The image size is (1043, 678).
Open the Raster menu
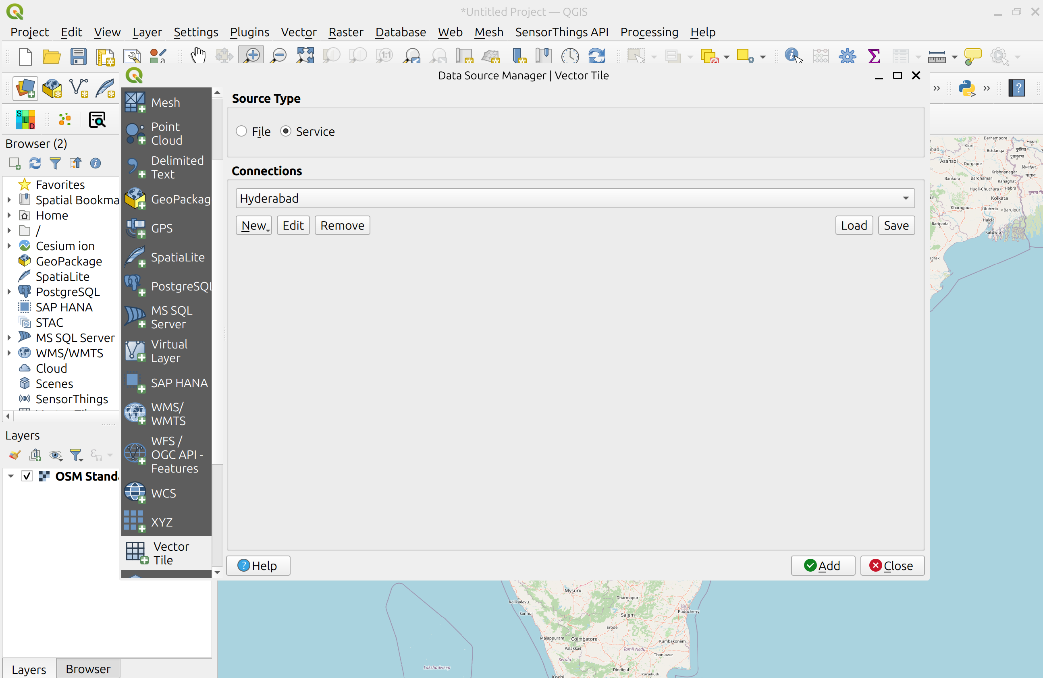pyautogui.click(x=345, y=32)
